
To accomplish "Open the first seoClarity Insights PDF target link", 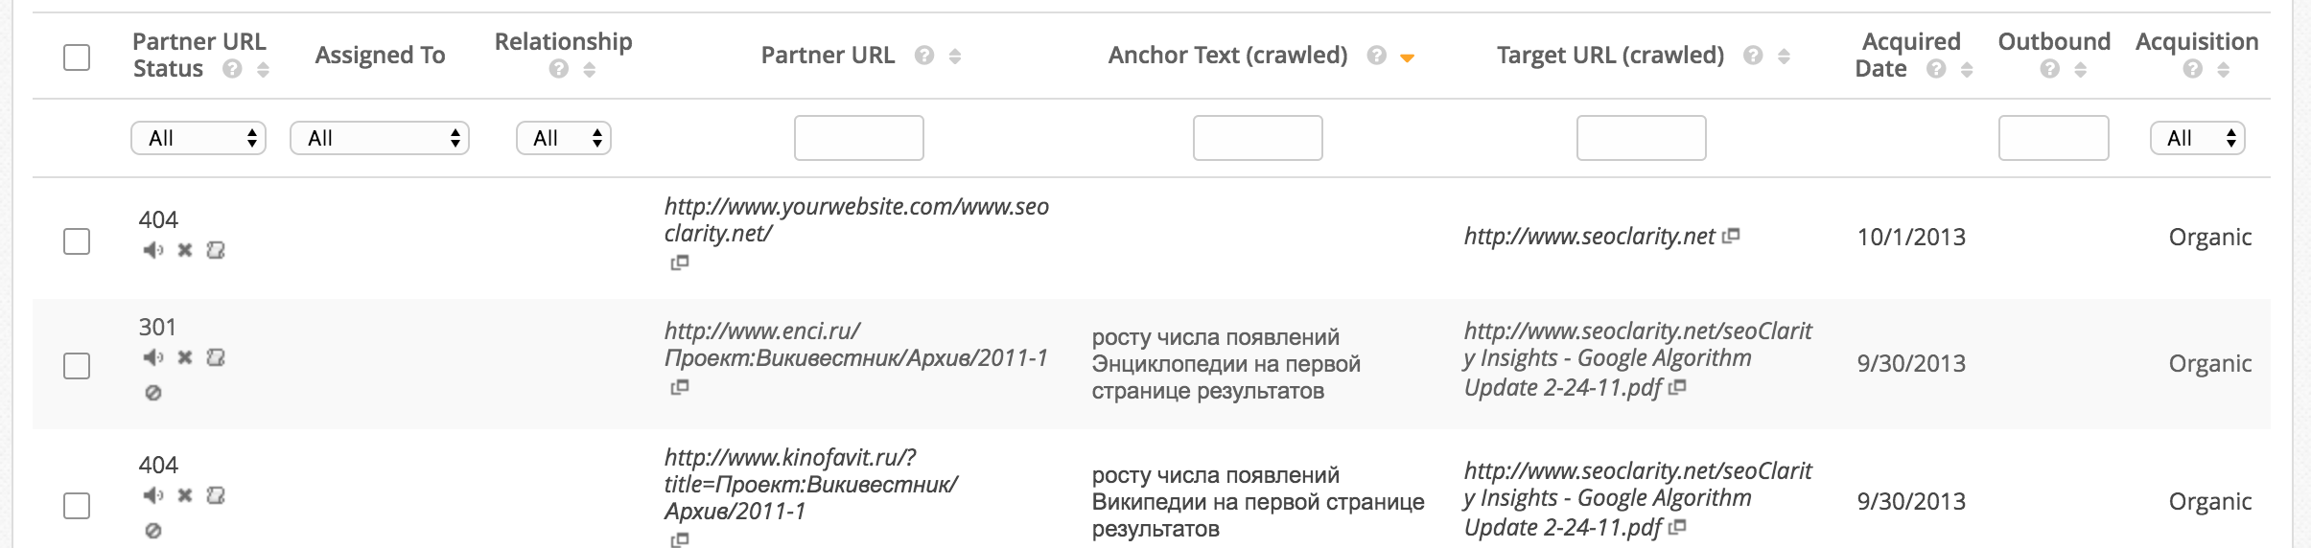I will click(1638, 359).
